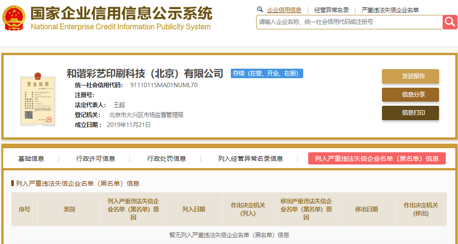Click the 类别 column header
Image resolution: width=458 pixels, height=244 pixels.
pos(69,209)
